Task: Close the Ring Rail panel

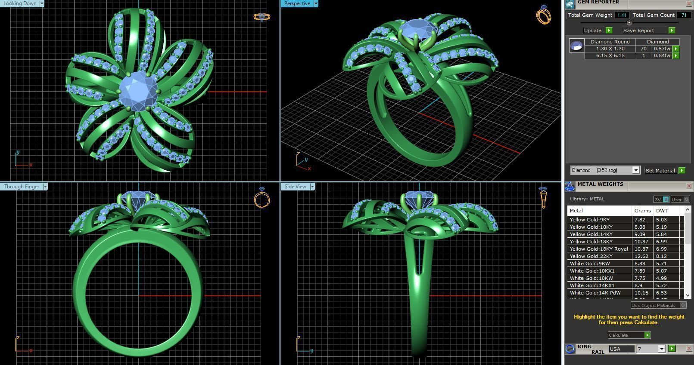Action: pyautogui.click(x=688, y=349)
